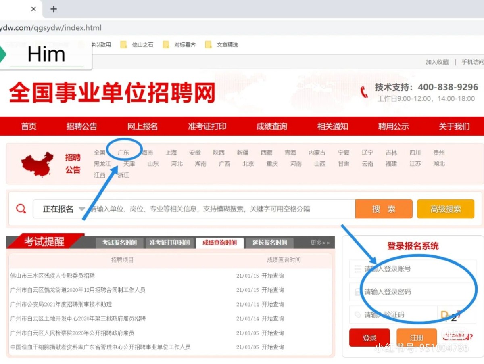
Task: Open 中国造血干细胞捐献者资料库 recruitment entry
Action: 100,347
